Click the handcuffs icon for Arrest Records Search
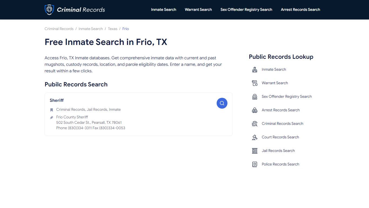The height and width of the screenshot is (208, 369). click(x=255, y=110)
